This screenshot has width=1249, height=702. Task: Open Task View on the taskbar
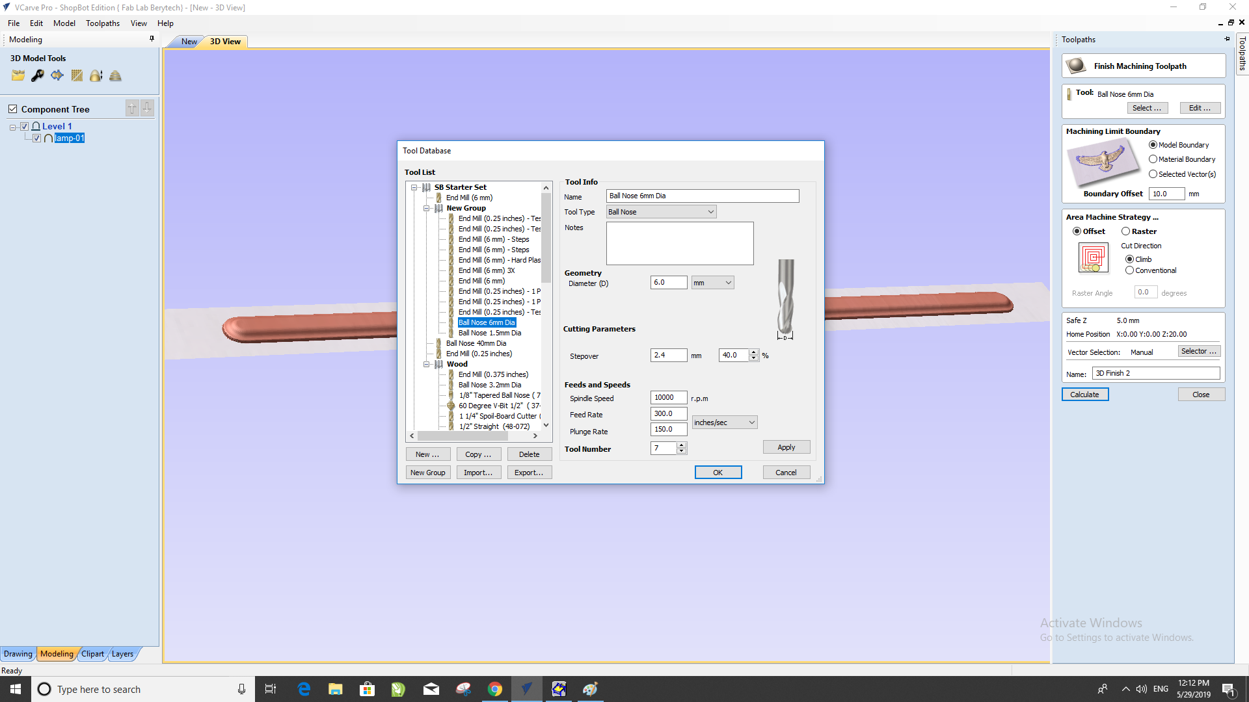pos(271,689)
